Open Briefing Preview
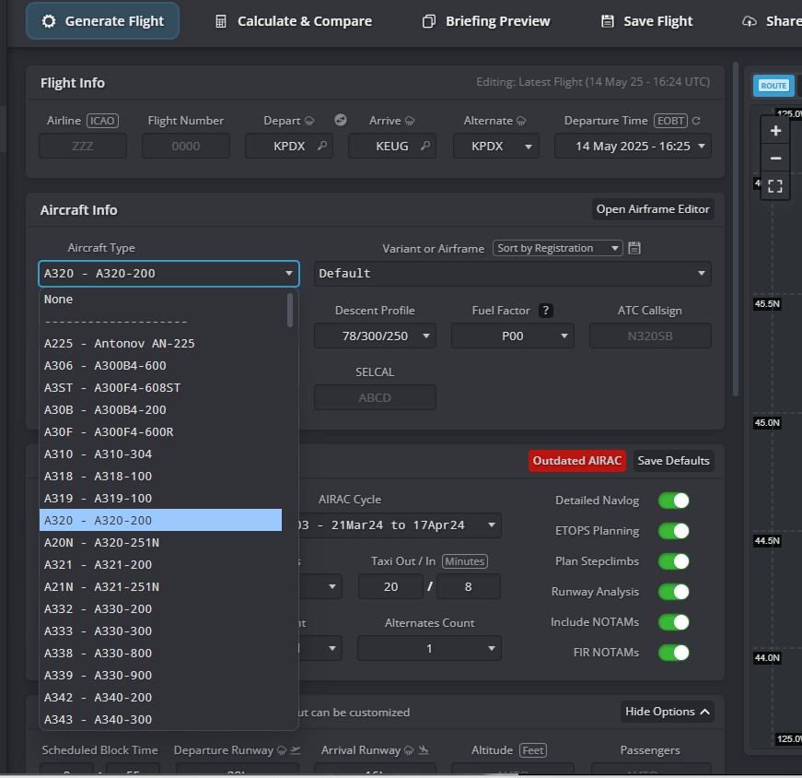This screenshot has height=778, width=802. (x=486, y=21)
